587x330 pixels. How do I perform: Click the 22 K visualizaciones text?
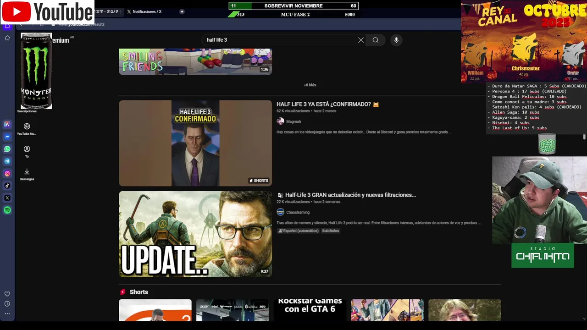293,202
